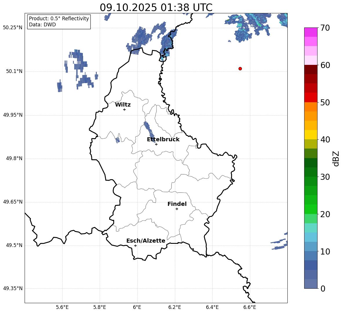
Task: Click the 49.5°N latitude label
Action: pyautogui.click(x=14, y=245)
